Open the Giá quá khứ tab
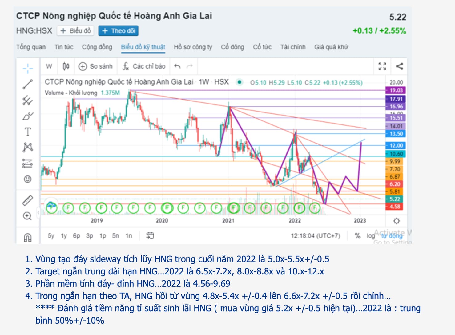Screen dimensions: 455x335 click(331, 47)
